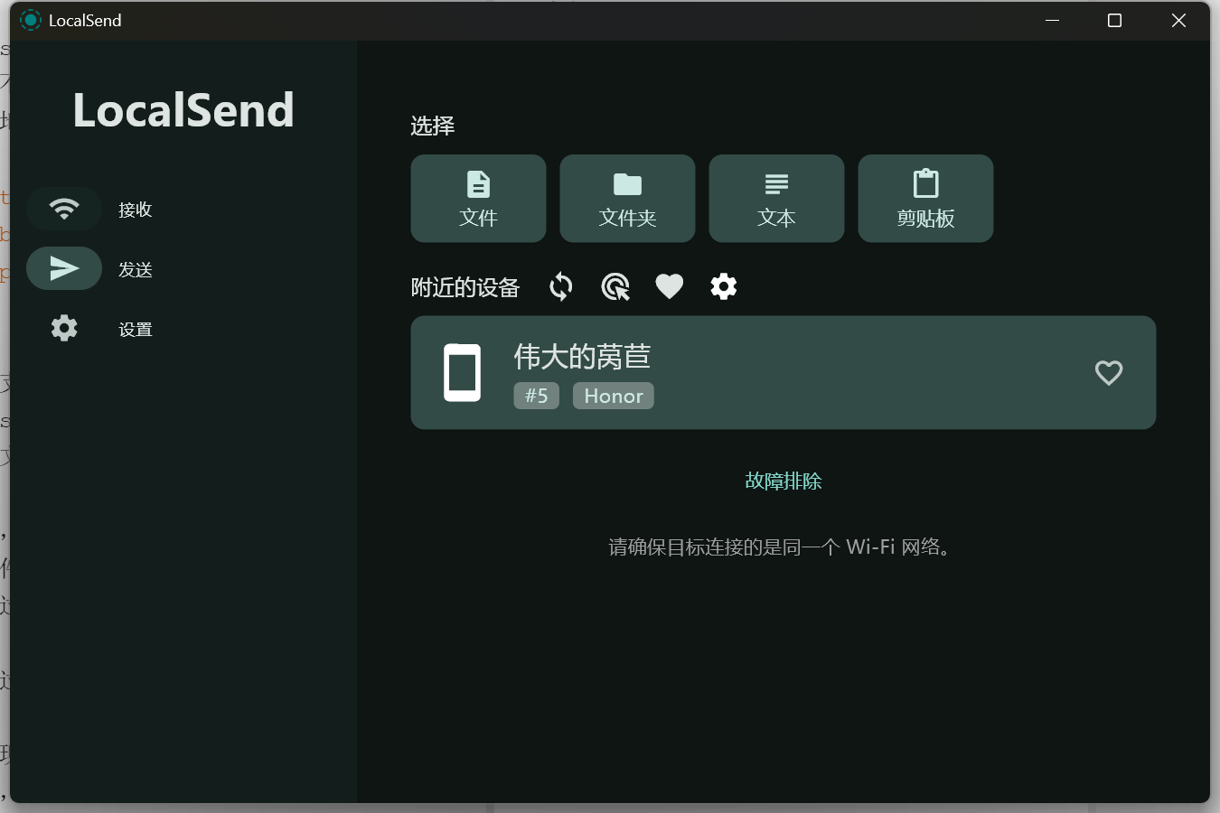Image resolution: width=1220 pixels, height=813 pixels.
Task: Select the device 伟大的莴苣
Action: pyautogui.click(x=784, y=372)
